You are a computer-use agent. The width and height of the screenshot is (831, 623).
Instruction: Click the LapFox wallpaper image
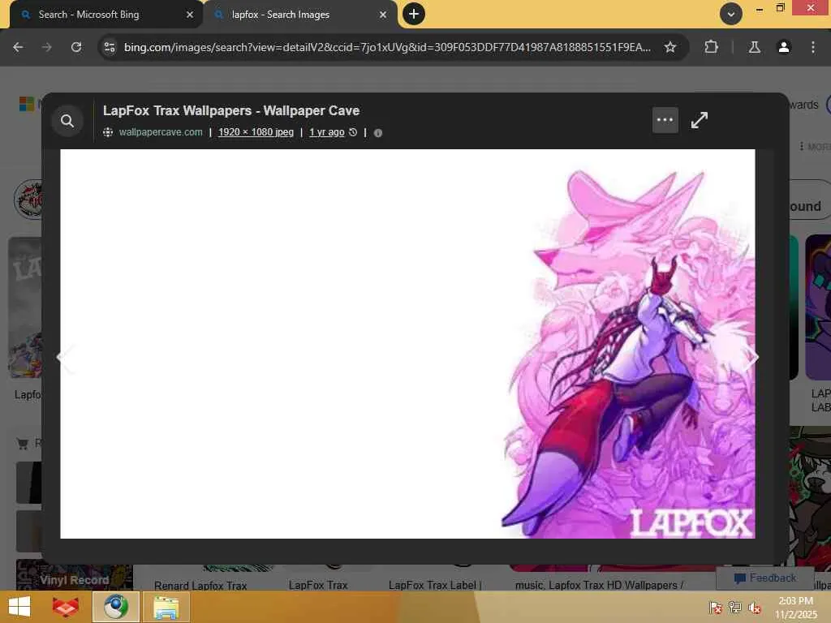click(407, 344)
